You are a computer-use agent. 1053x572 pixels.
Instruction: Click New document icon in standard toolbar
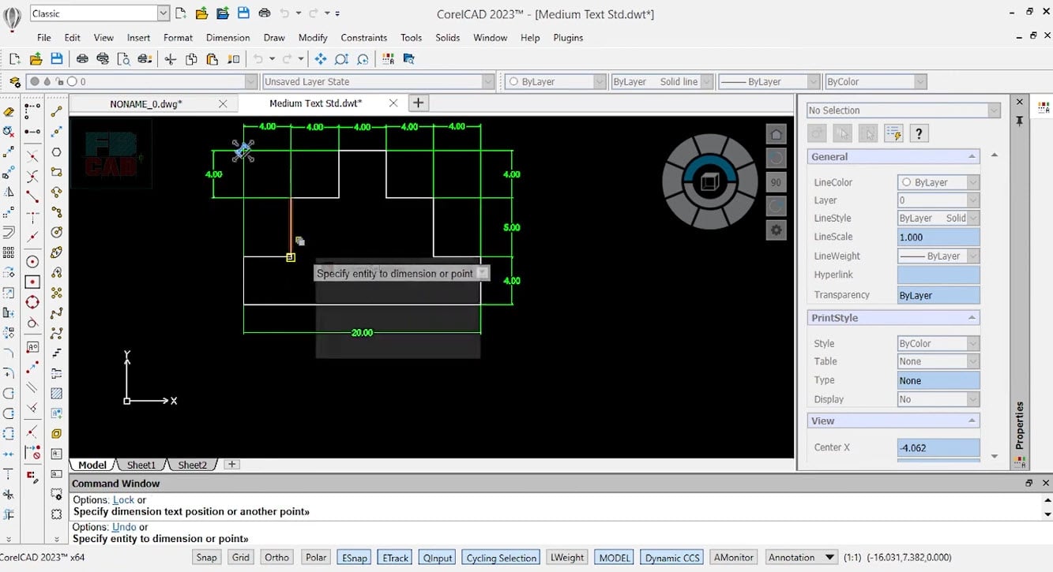point(14,59)
